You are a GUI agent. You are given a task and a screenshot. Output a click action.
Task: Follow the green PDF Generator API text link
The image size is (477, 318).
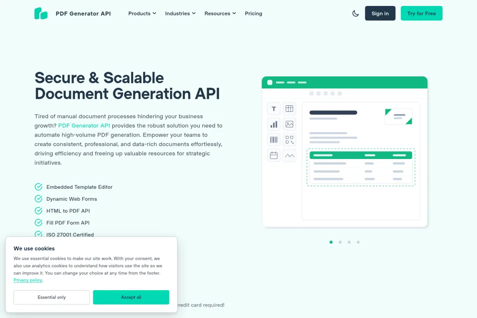click(x=84, y=126)
